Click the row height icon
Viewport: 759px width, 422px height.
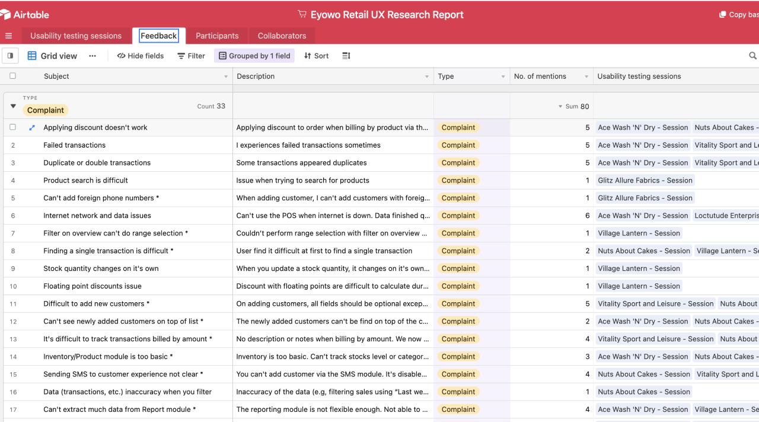(x=346, y=56)
